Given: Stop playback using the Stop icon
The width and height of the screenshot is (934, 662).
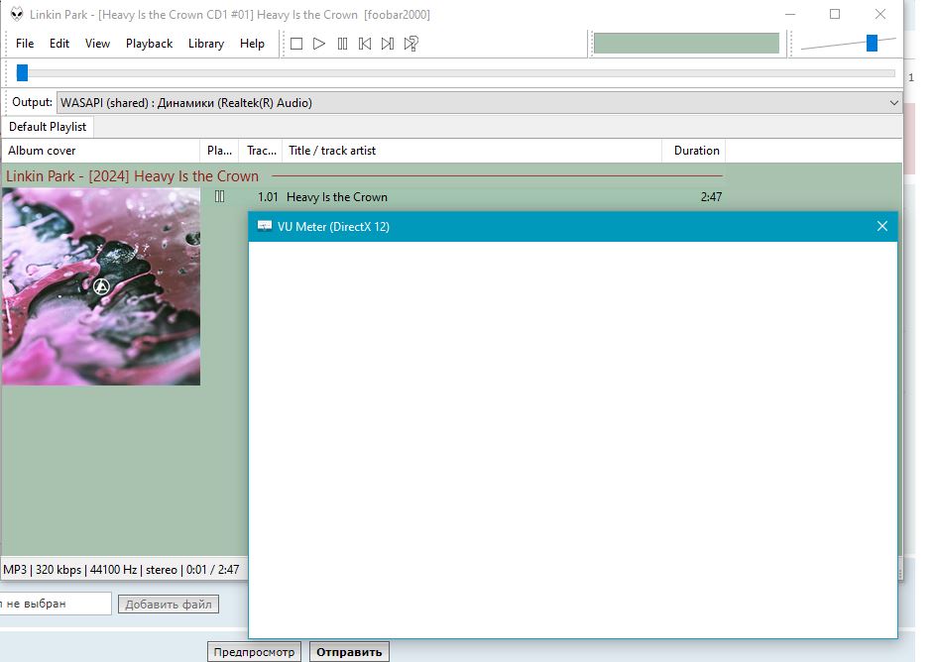Looking at the screenshot, I should point(296,44).
